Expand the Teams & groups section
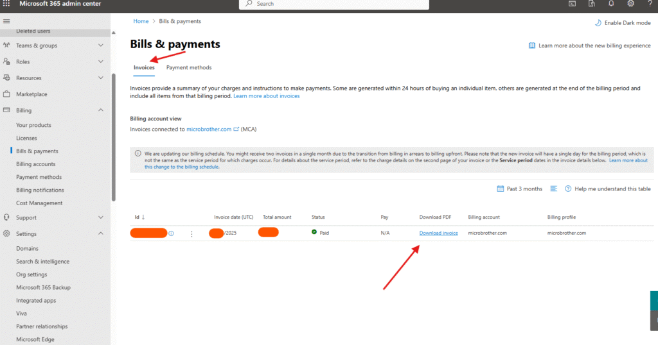Screen dimensions: 658x345 click(x=100, y=46)
